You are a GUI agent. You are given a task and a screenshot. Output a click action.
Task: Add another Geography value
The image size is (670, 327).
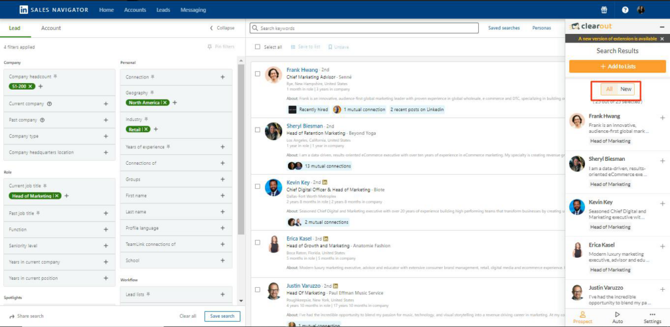click(175, 103)
